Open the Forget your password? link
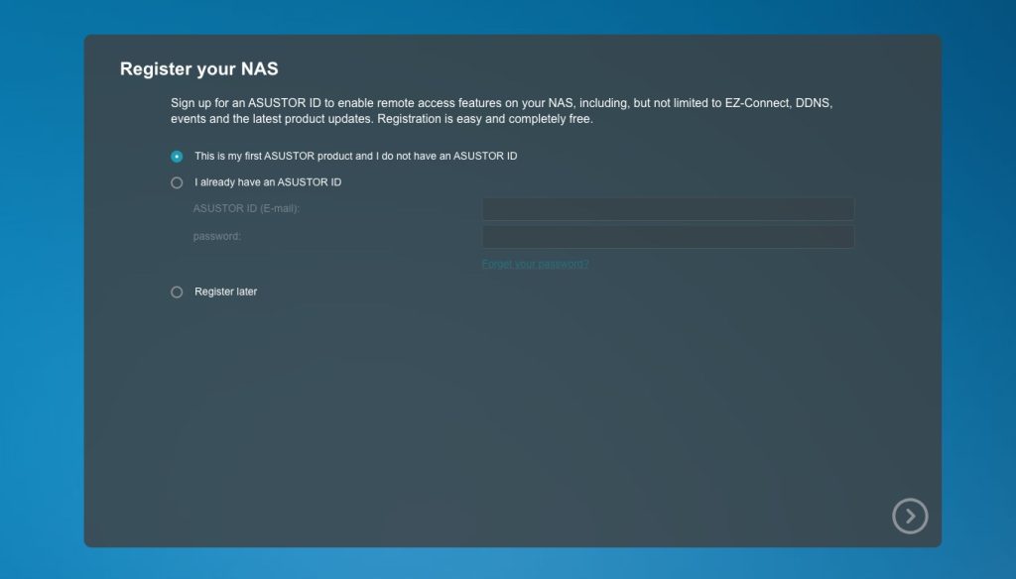Viewport: 1016px width, 579px height. click(x=535, y=264)
